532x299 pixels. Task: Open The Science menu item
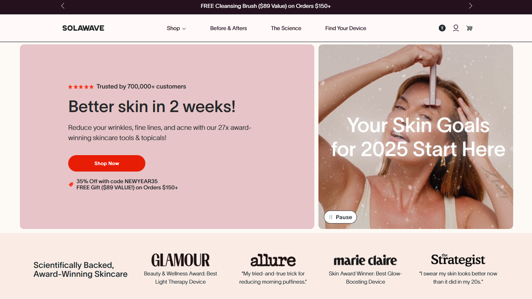point(286,28)
